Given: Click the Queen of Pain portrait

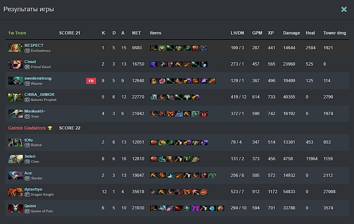Looking at the screenshot, I should (x=16, y=208).
